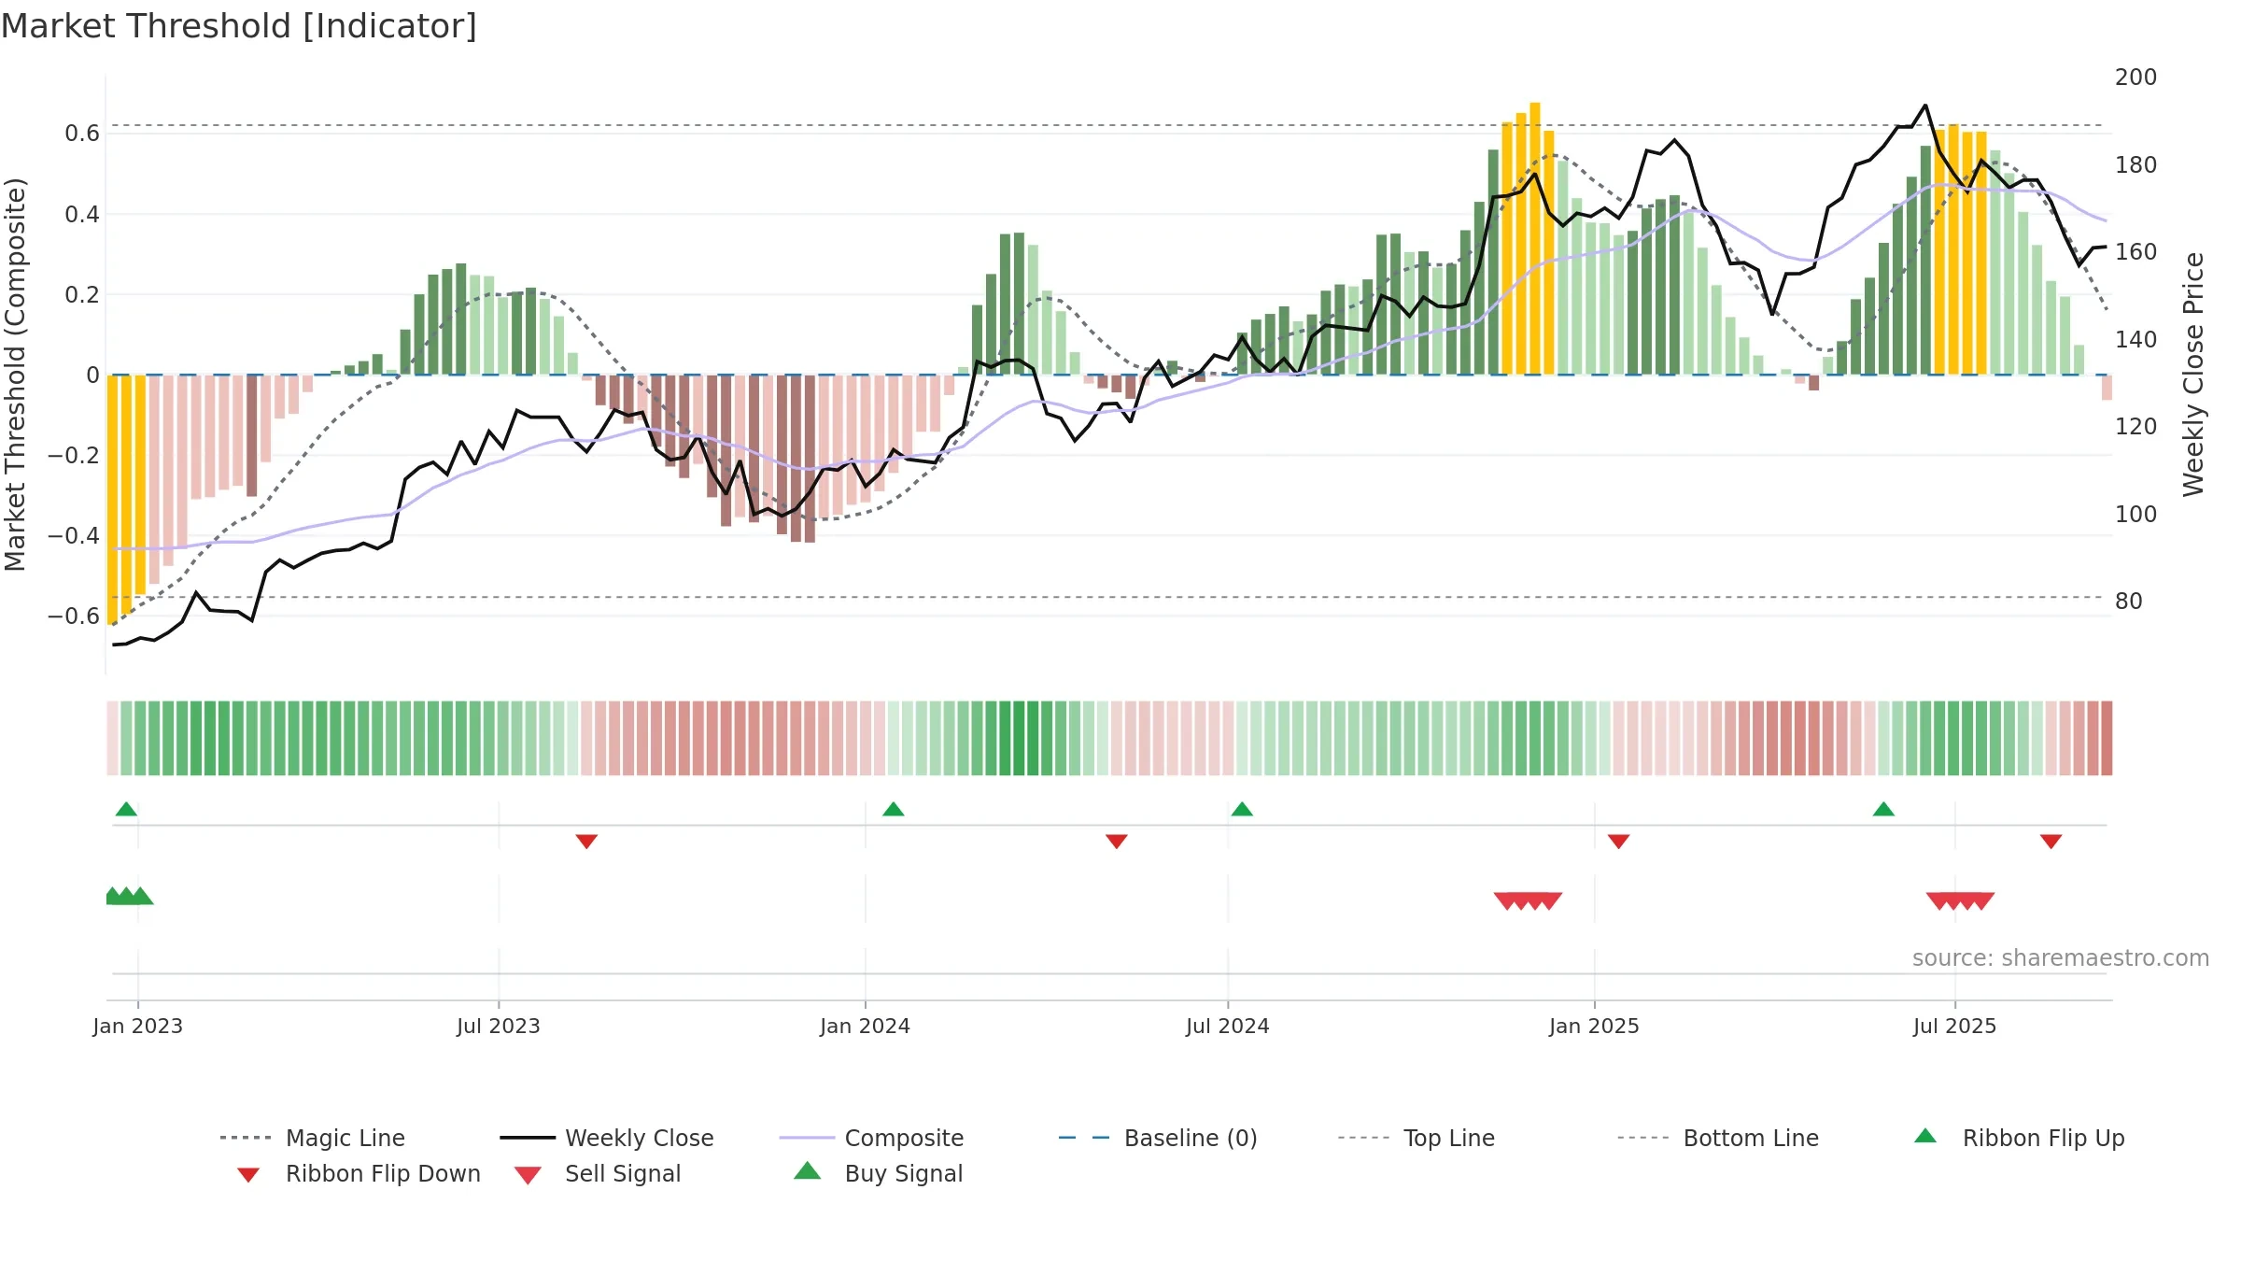
Task: Click the Jul 2023 x-axis label
Action: coord(499,1026)
